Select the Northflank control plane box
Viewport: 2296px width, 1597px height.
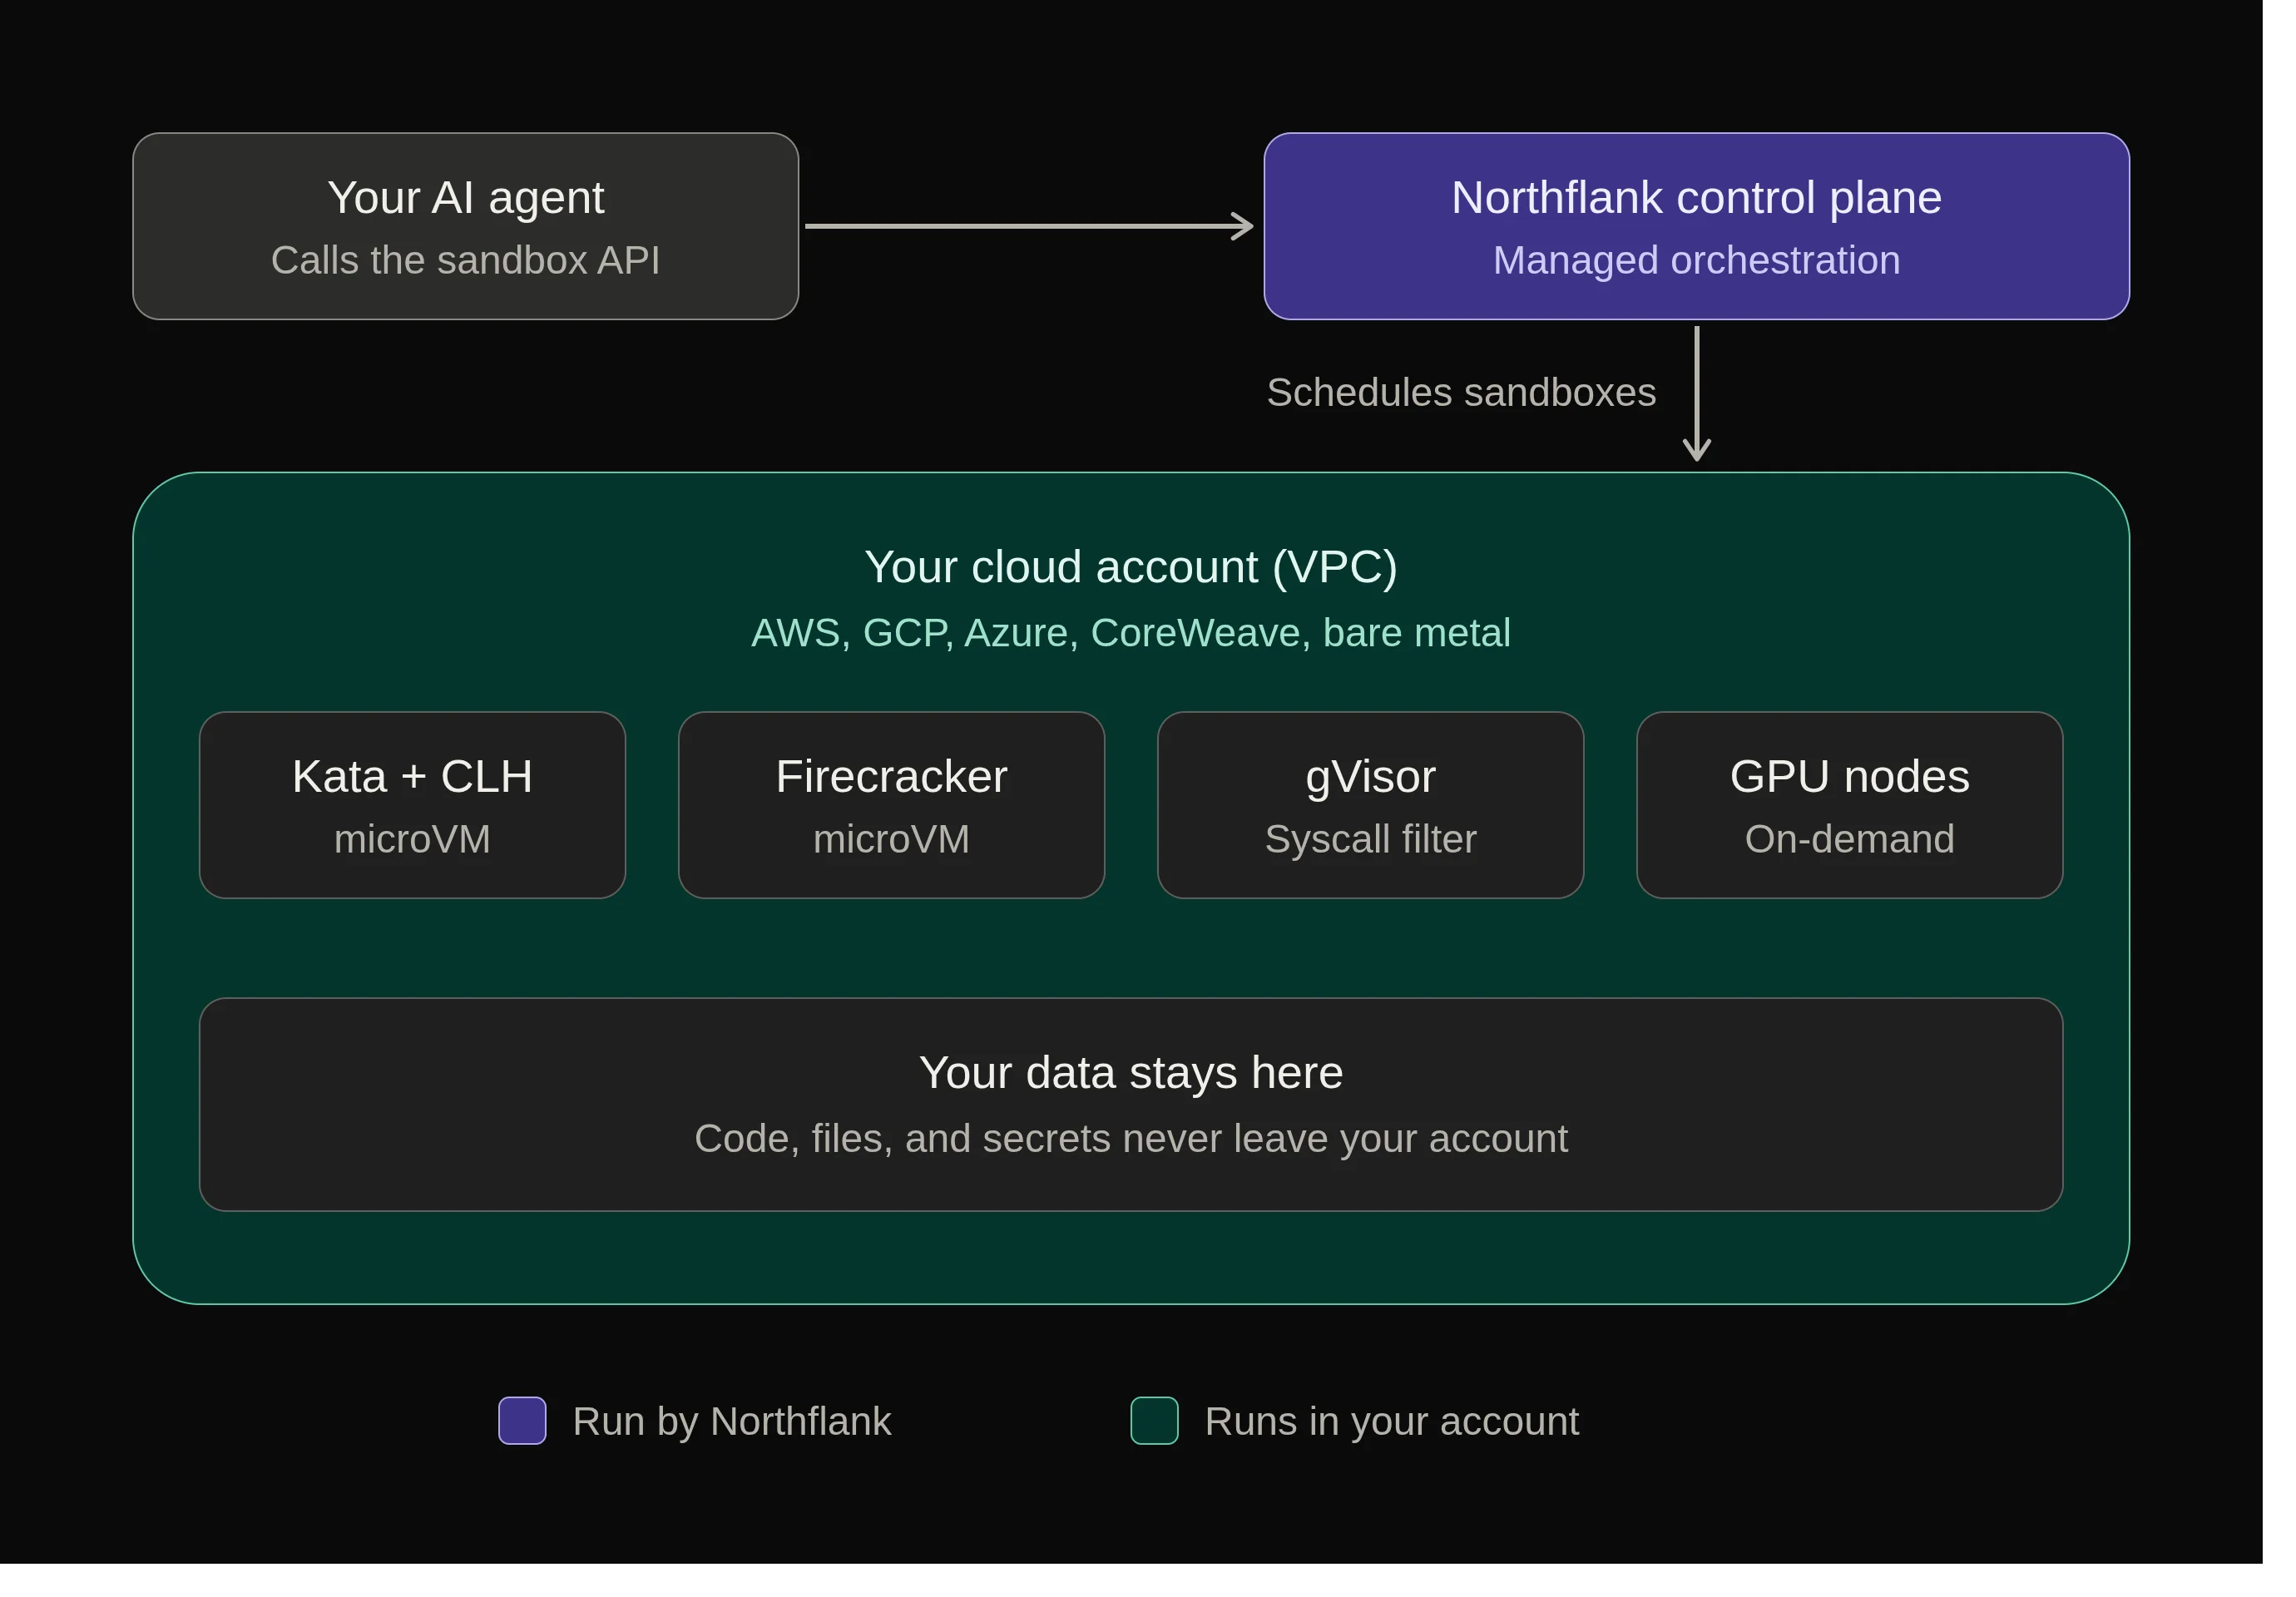click(x=1696, y=226)
